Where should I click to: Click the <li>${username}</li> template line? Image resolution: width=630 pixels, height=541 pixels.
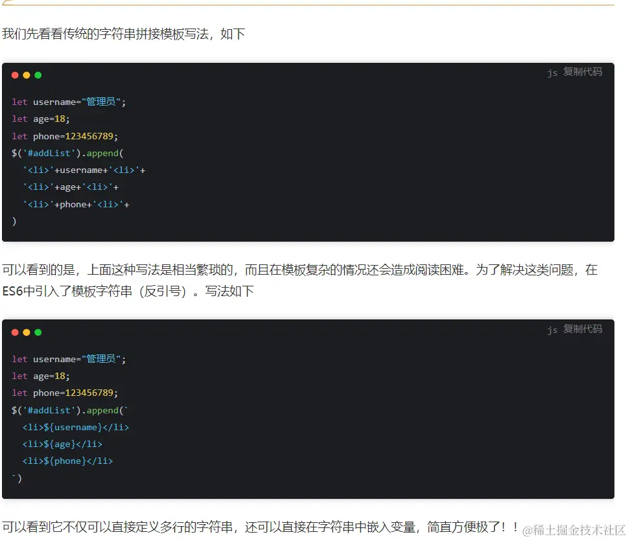(x=76, y=427)
